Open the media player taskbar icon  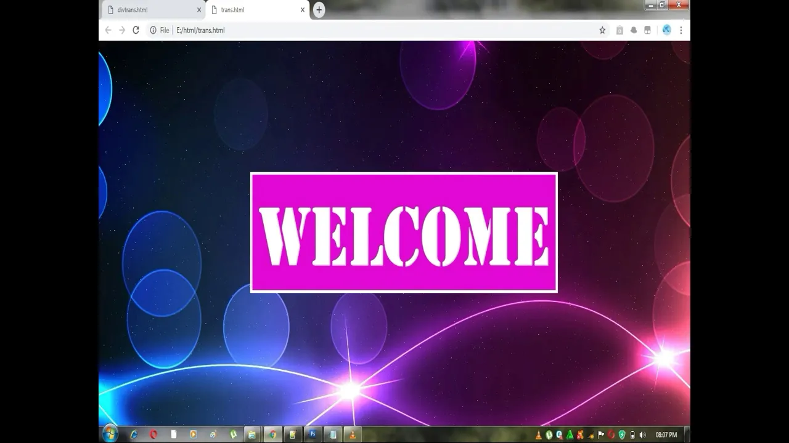click(x=193, y=434)
